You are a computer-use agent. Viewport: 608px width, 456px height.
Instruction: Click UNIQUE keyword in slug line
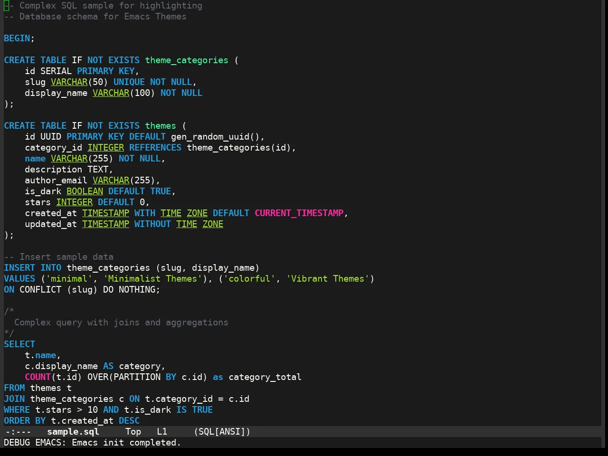(129, 82)
